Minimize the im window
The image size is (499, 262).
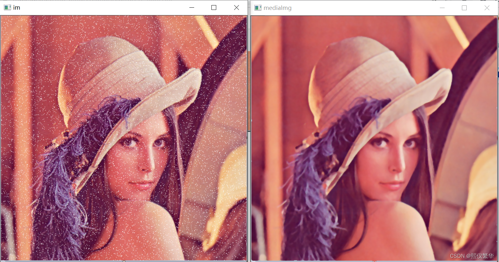[192, 7]
